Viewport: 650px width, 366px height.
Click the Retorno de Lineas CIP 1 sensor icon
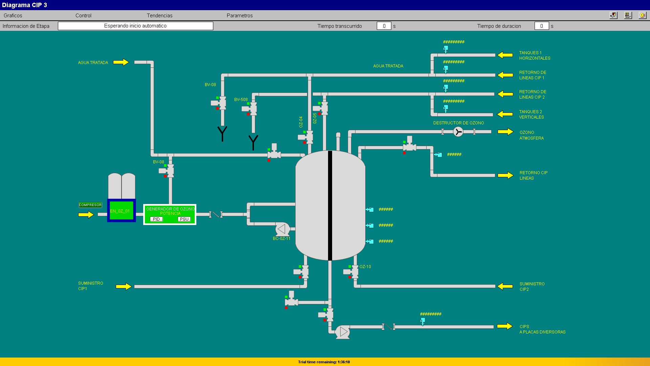(x=446, y=69)
